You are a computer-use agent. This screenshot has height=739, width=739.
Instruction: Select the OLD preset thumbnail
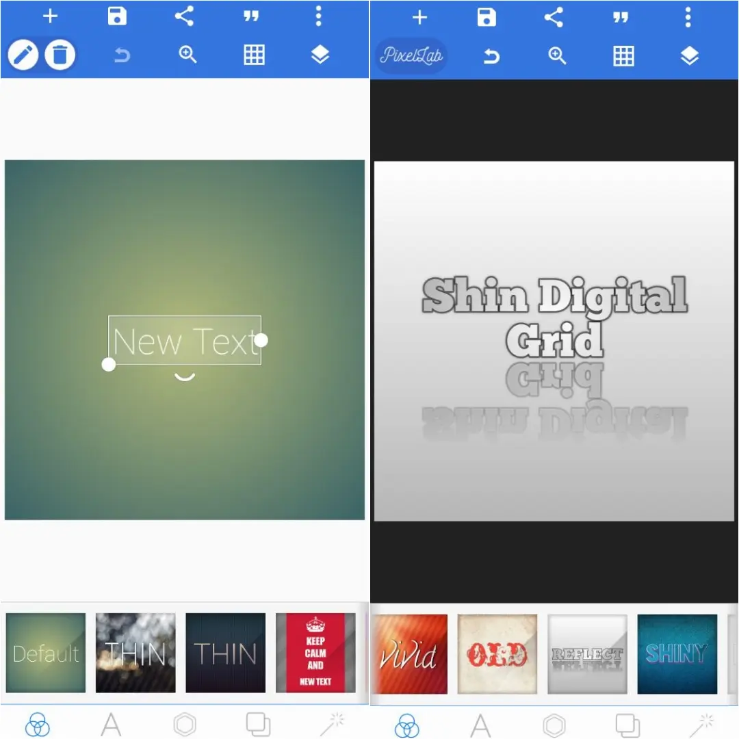pyautogui.click(x=497, y=654)
